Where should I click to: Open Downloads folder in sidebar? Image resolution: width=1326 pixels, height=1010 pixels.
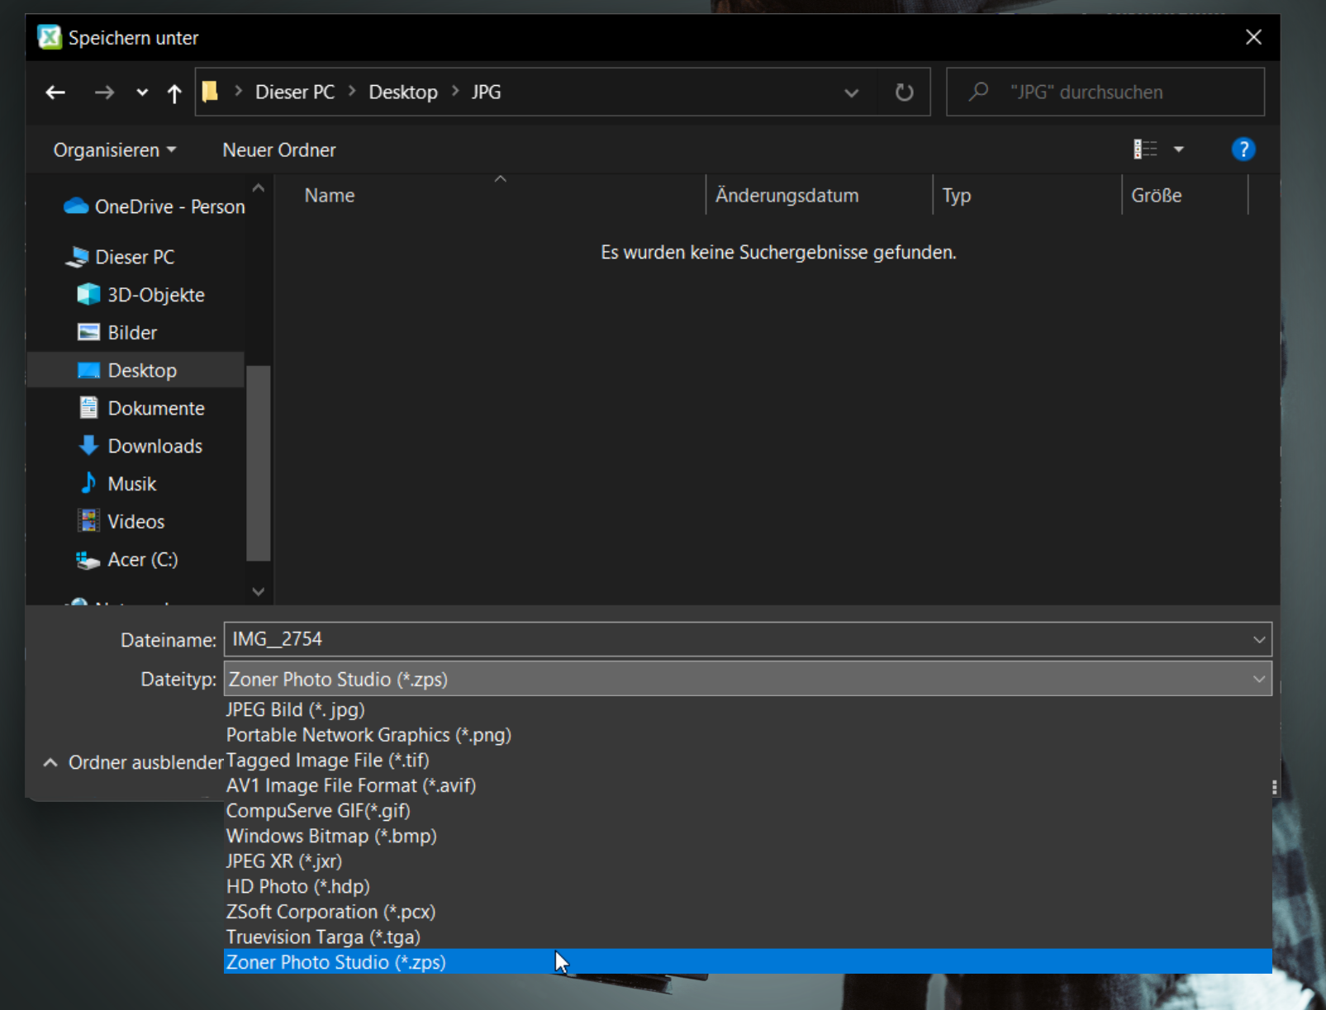tap(140, 446)
